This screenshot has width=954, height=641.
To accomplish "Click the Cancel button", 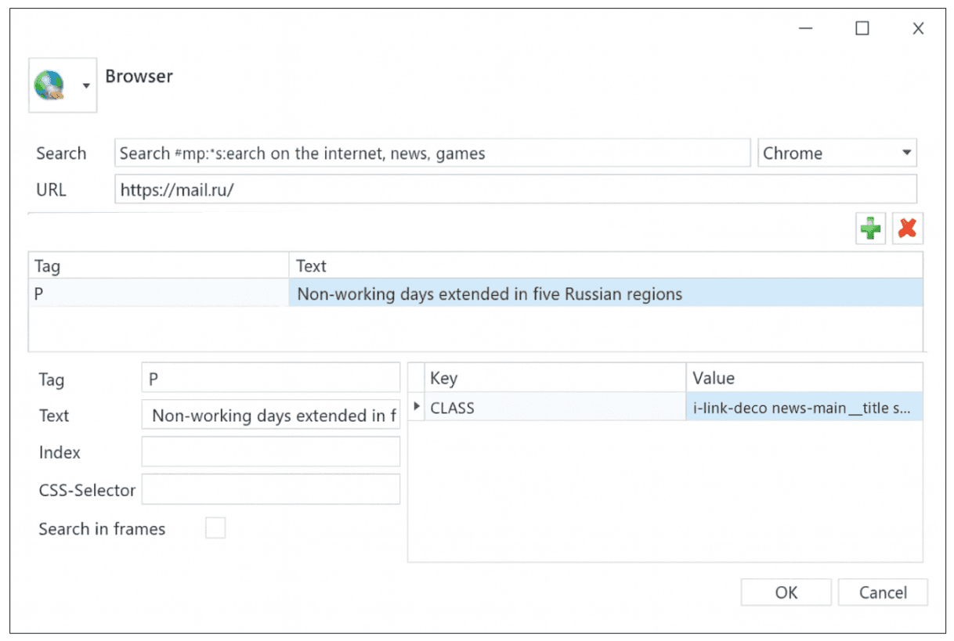I will [883, 592].
